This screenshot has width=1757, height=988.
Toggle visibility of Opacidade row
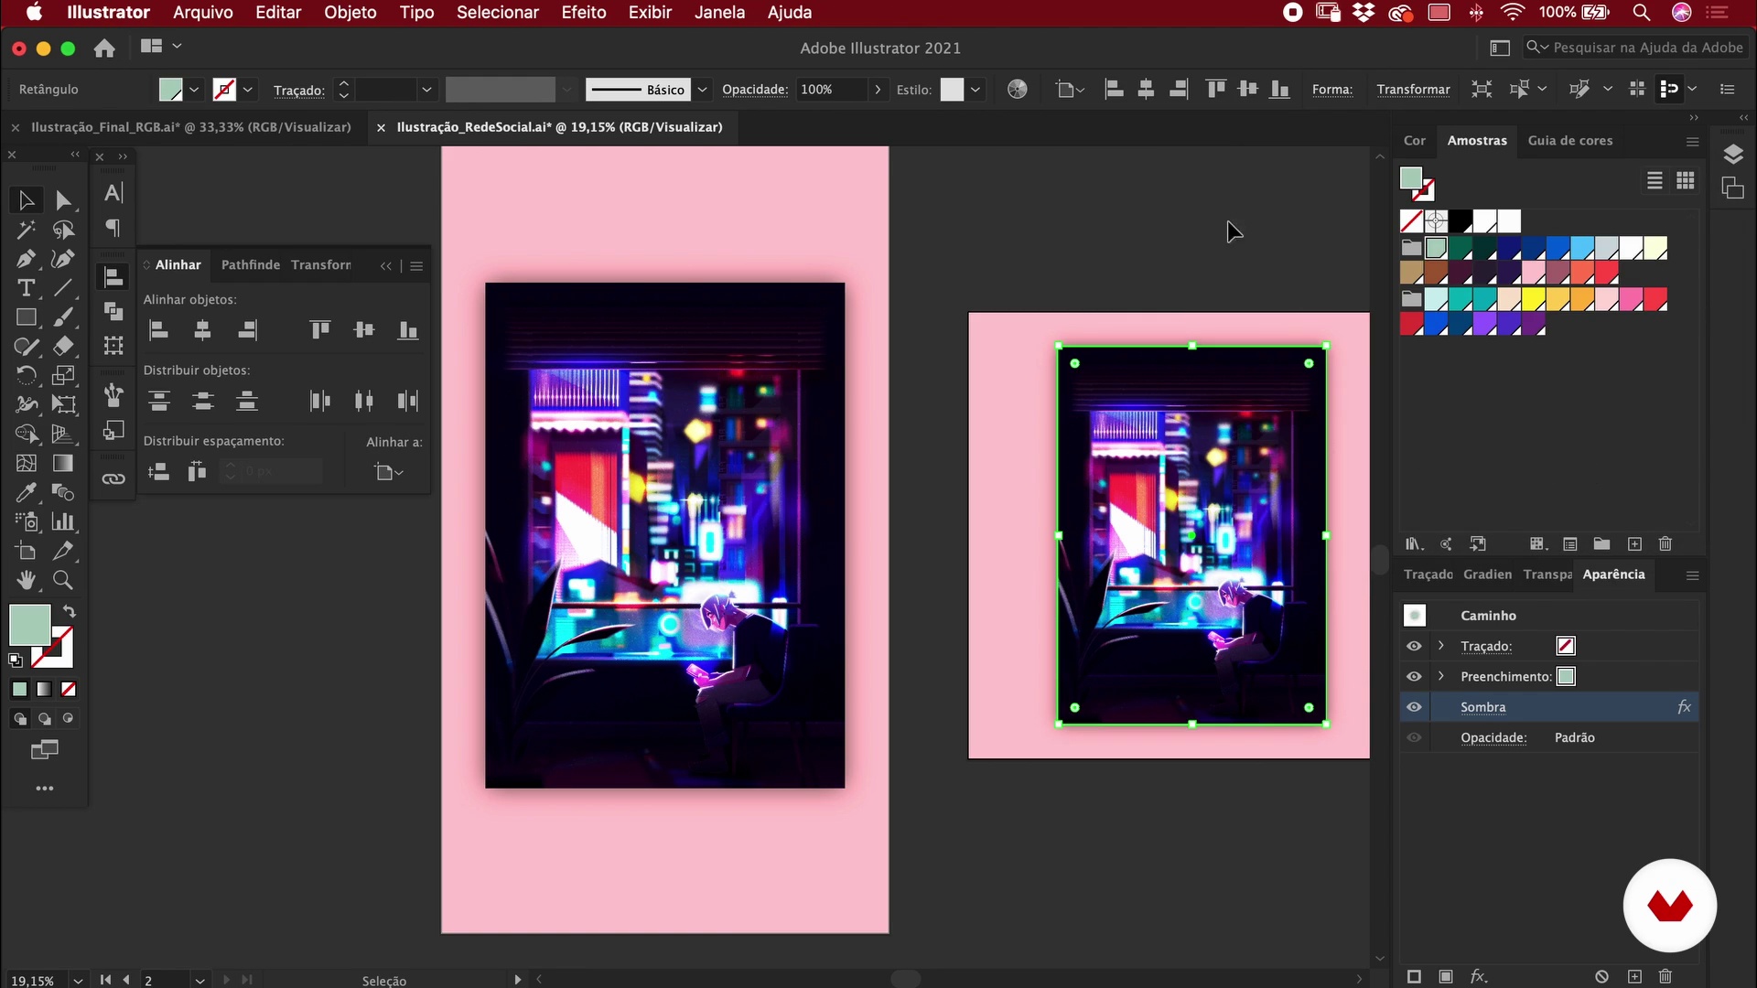coord(1414,737)
